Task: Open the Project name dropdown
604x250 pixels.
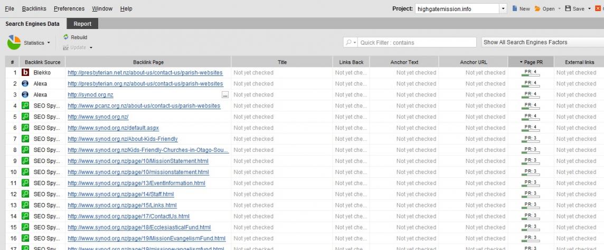Action: pyautogui.click(x=503, y=9)
